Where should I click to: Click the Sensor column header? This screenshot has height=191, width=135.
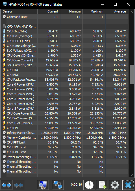[x=19, y=11]
